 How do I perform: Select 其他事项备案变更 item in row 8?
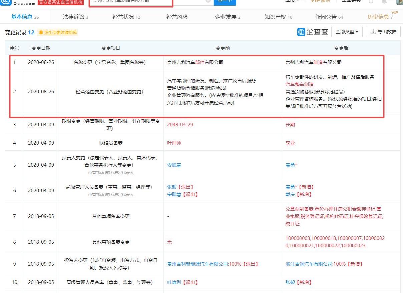[111, 242]
